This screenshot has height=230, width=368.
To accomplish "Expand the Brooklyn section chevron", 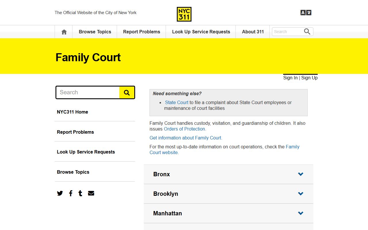I will click(x=301, y=194).
